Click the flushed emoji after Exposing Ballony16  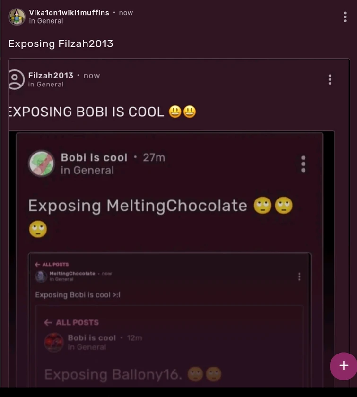196,373
